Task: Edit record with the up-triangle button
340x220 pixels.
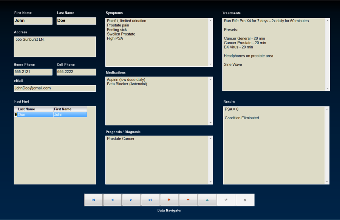Action: pos(207,200)
